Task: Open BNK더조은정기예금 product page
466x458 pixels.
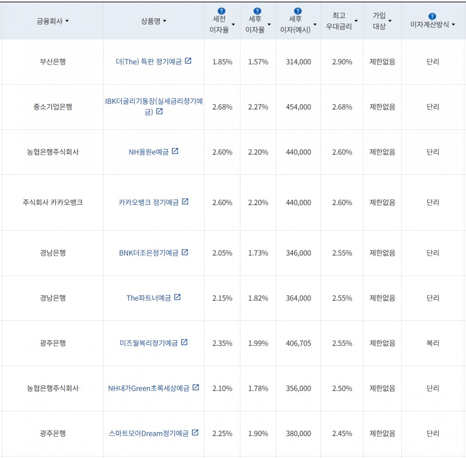Action: pyautogui.click(x=149, y=253)
